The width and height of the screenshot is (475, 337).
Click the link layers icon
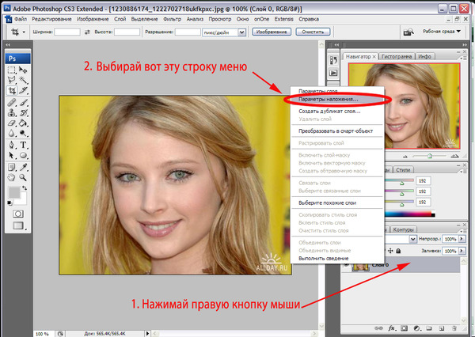click(x=378, y=328)
